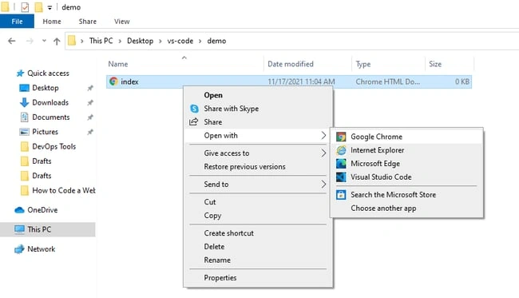Click the Skype icon in context menu
519x298 pixels.
(194, 109)
